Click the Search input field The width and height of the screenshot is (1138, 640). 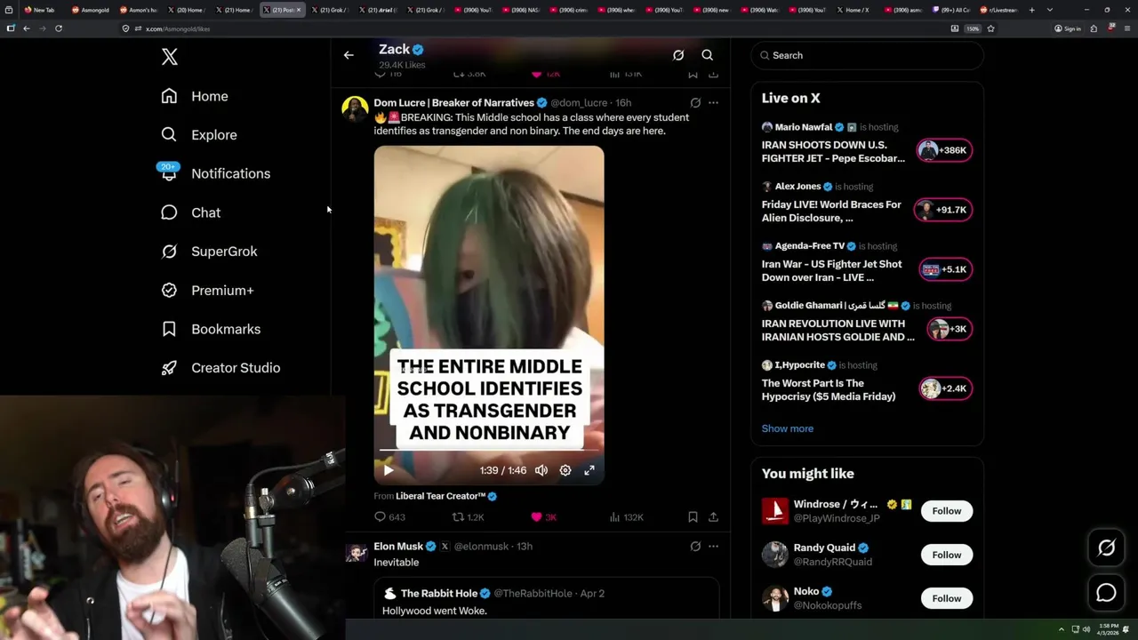coord(867,55)
